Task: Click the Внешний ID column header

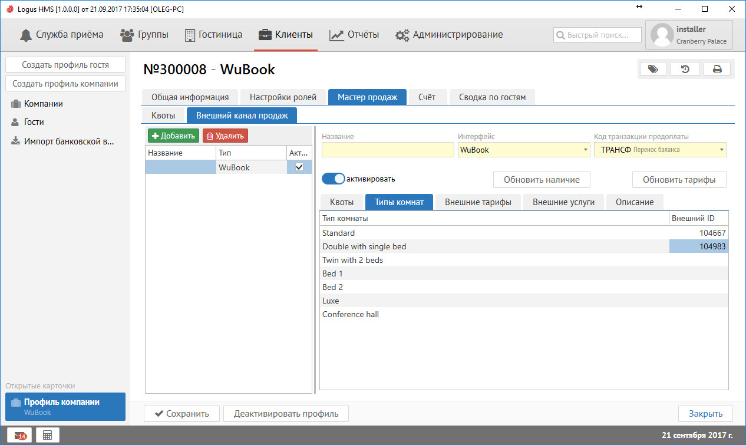Action: 699,219
